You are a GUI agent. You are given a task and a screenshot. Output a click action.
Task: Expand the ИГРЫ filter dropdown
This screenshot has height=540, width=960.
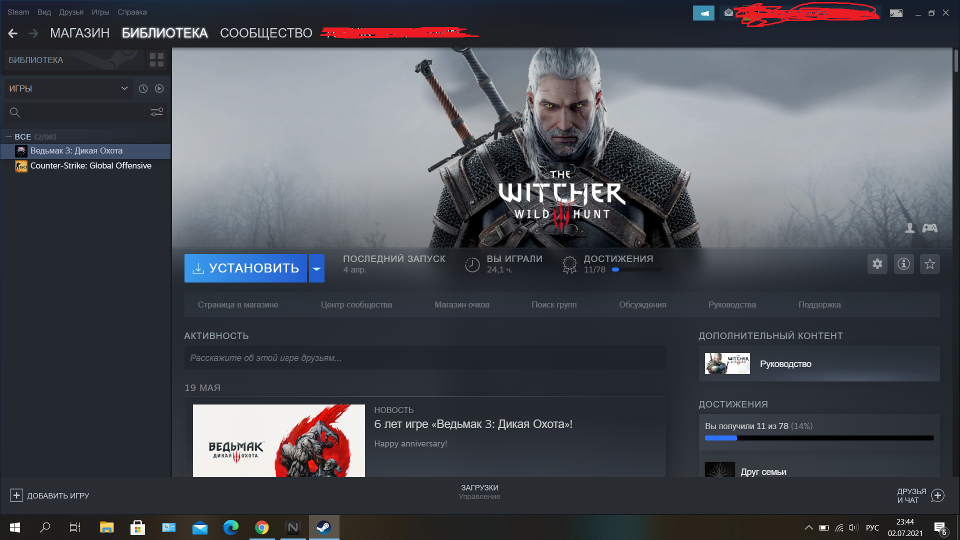pyautogui.click(x=68, y=88)
